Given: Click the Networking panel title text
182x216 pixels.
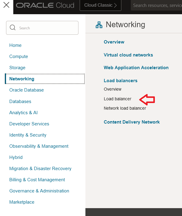Looking at the screenshot, I should tap(126, 24).
